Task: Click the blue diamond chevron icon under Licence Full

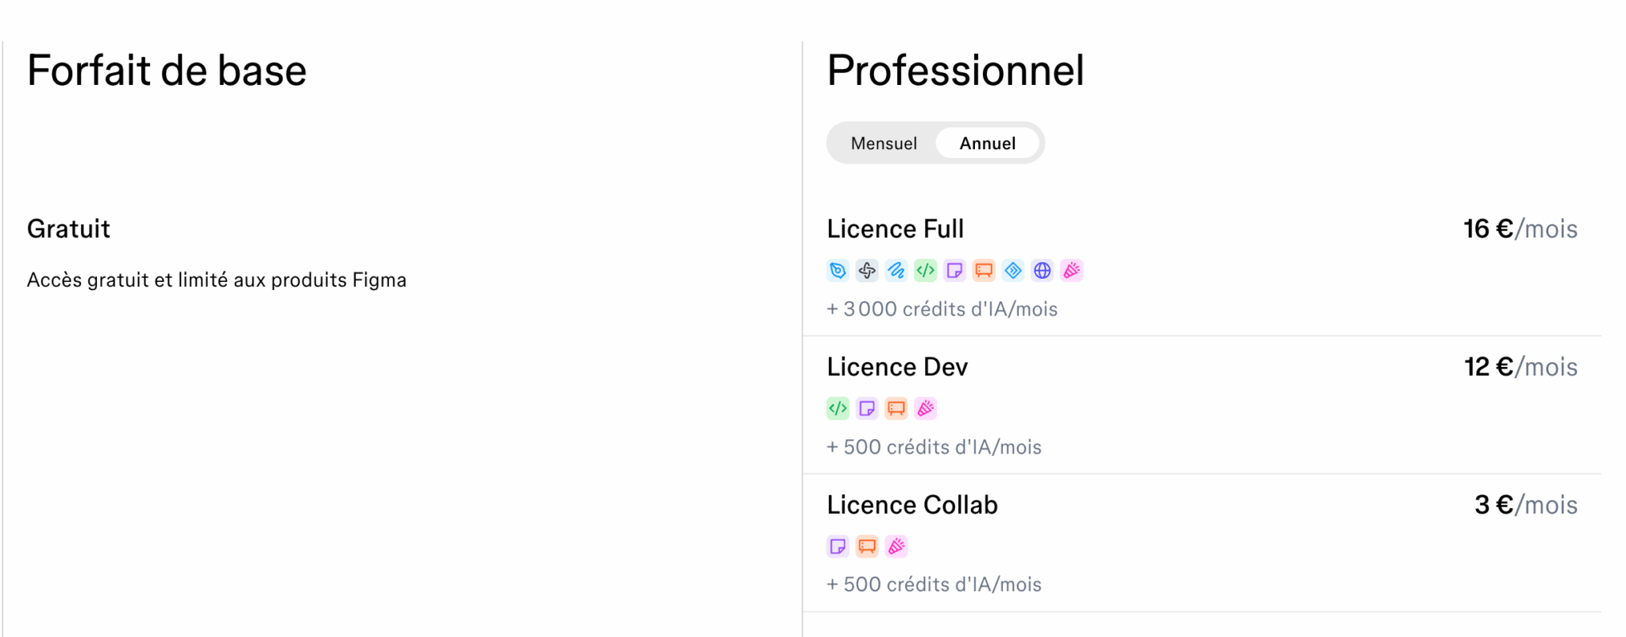Action: (1013, 271)
